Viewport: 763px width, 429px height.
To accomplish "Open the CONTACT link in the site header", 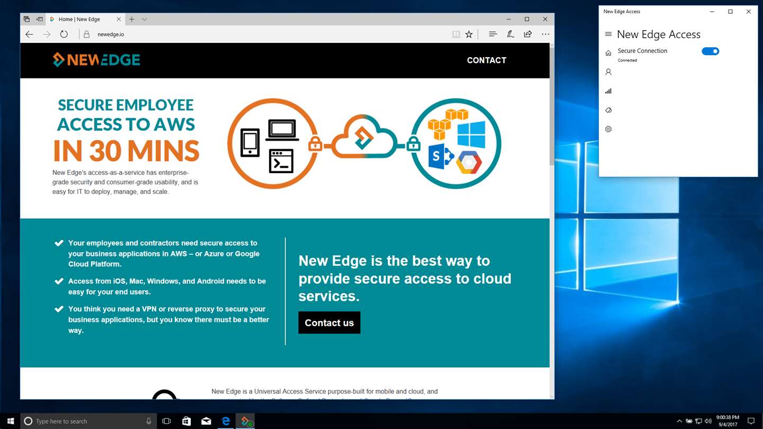I will pos(486,60).
